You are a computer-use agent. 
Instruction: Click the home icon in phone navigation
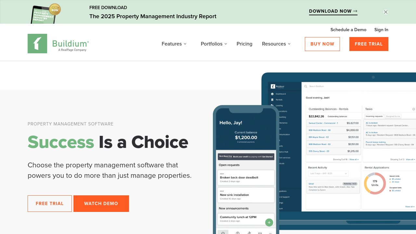pyautogui.click(x=223, y=233)
